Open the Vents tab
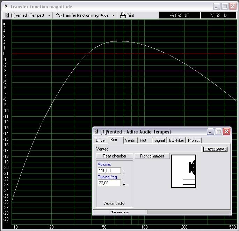 point(130,140)
